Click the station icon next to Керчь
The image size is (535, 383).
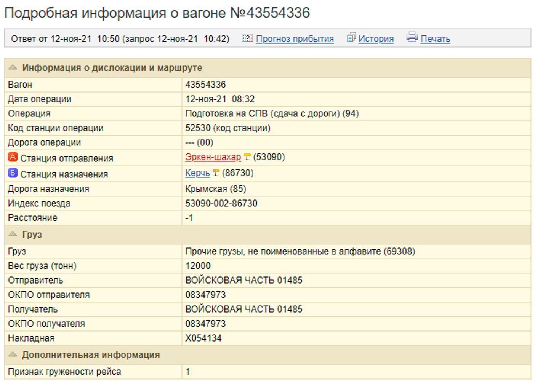tap(216, 173)
